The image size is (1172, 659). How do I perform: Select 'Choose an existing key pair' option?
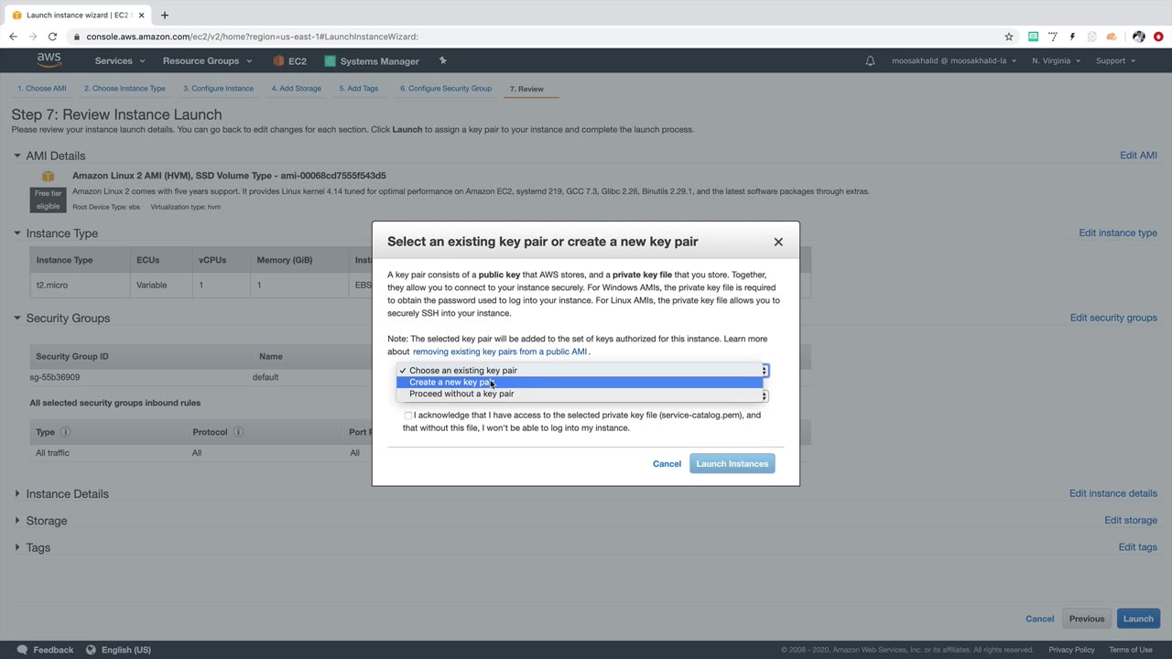(580, 370)
